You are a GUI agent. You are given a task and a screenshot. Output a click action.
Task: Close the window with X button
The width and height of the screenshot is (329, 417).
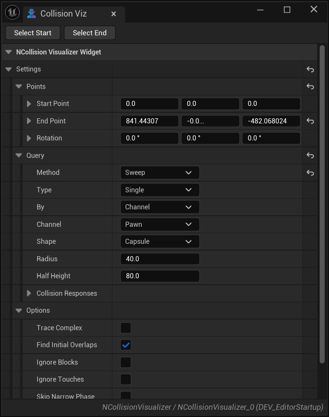tap(314, 9)
